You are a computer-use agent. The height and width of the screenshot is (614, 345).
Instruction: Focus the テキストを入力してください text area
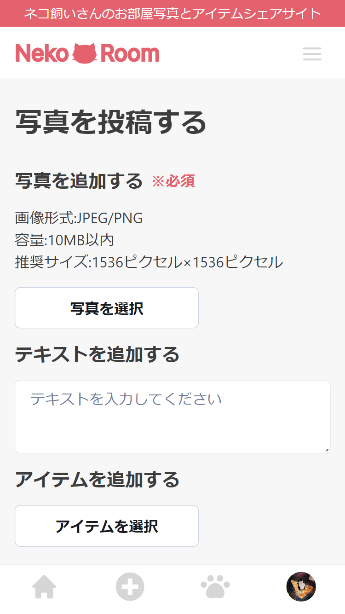[172, 417]
